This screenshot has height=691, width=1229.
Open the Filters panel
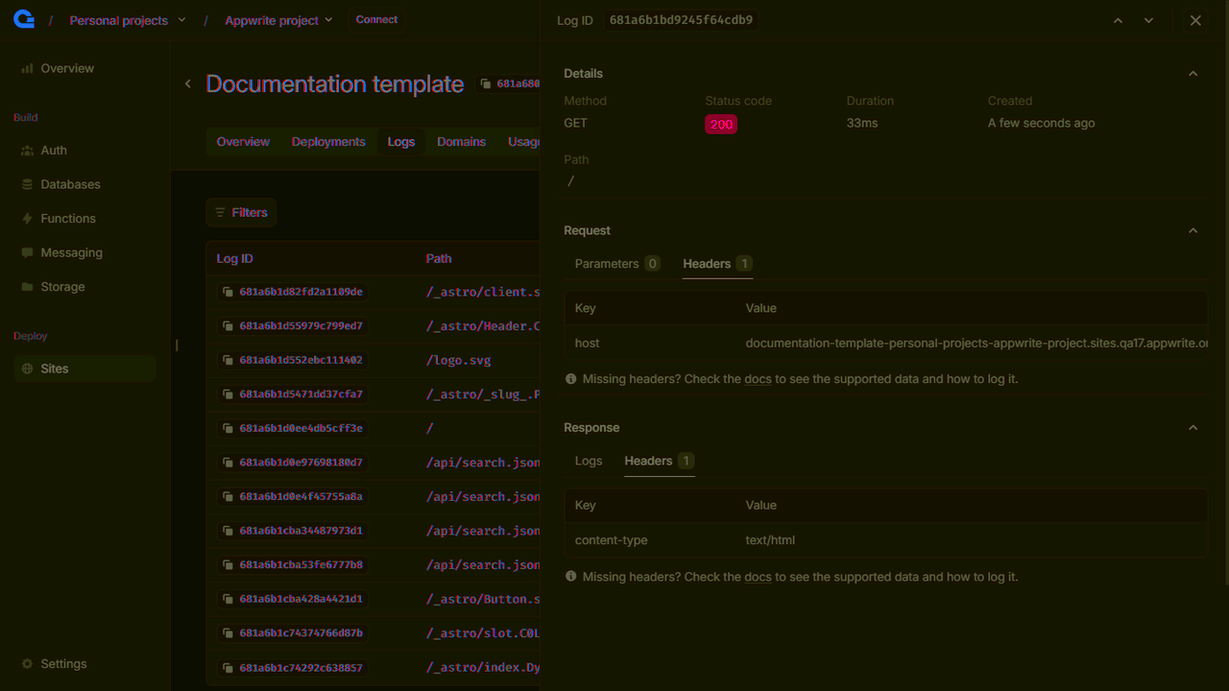click(240, 212)
